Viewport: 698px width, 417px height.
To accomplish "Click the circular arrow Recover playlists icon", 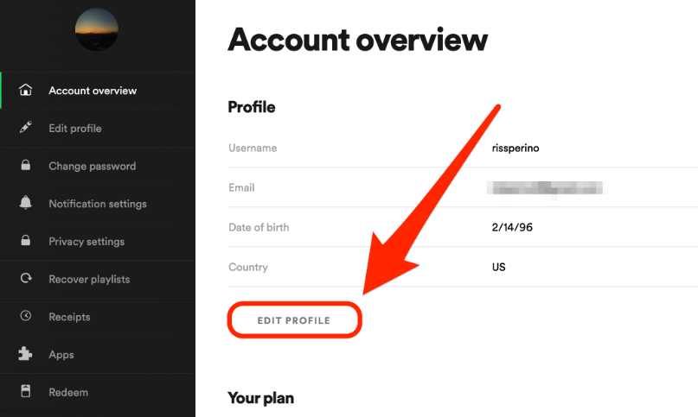I will (x=26, y=278).
